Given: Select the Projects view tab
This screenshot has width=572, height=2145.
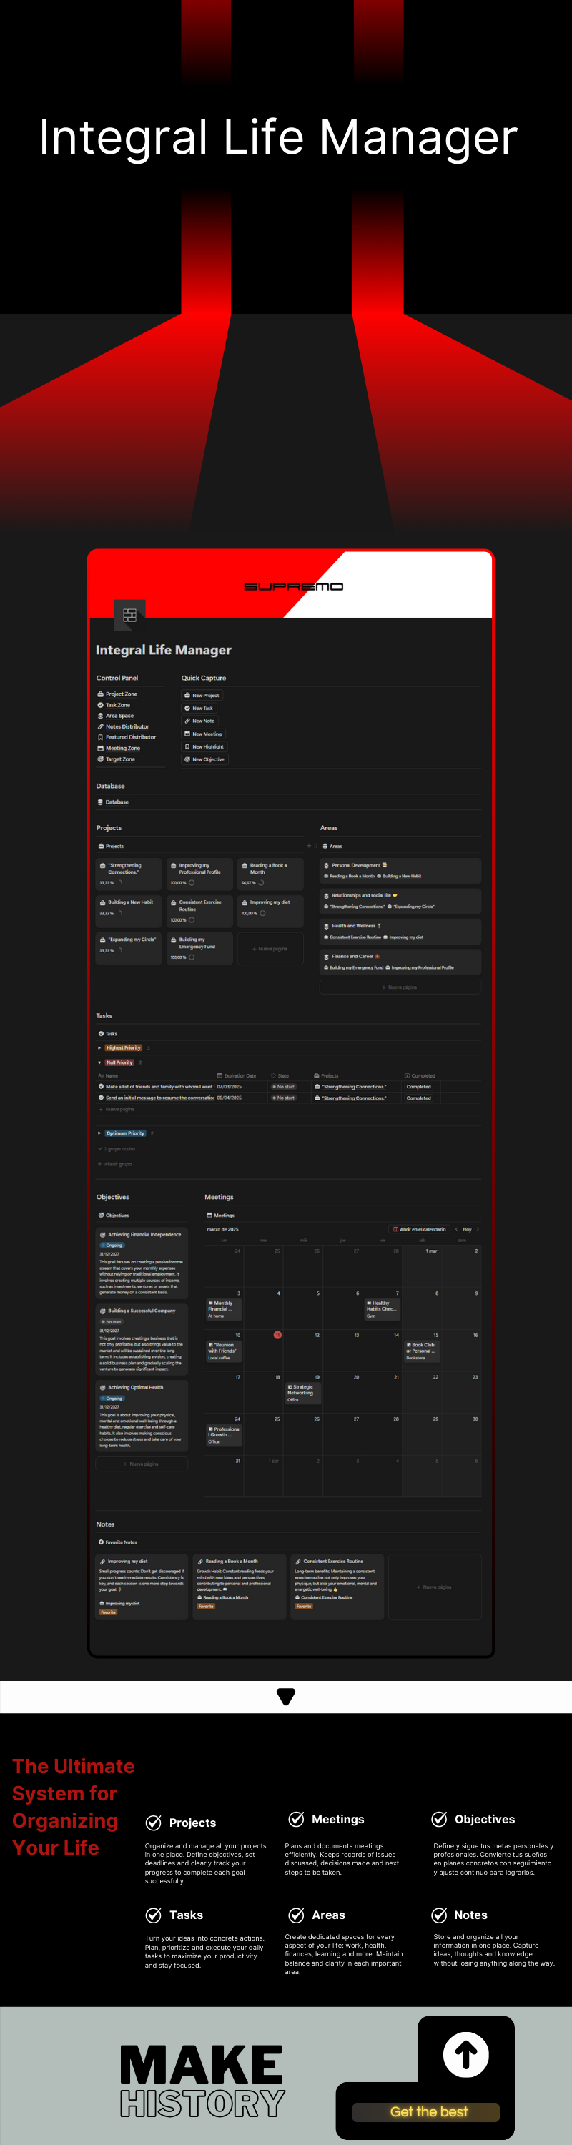Looking at the screenshot, I should 111,846.
